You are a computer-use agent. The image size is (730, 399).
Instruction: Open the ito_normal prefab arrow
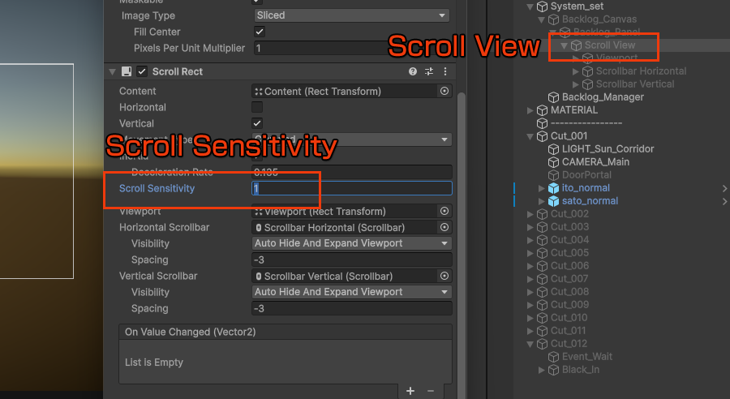click(724, 188)
